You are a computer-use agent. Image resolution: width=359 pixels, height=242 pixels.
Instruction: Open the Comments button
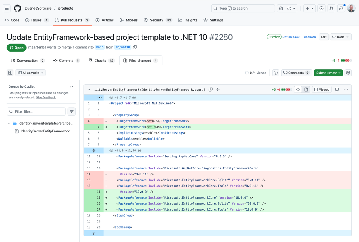tap(296, 73)
